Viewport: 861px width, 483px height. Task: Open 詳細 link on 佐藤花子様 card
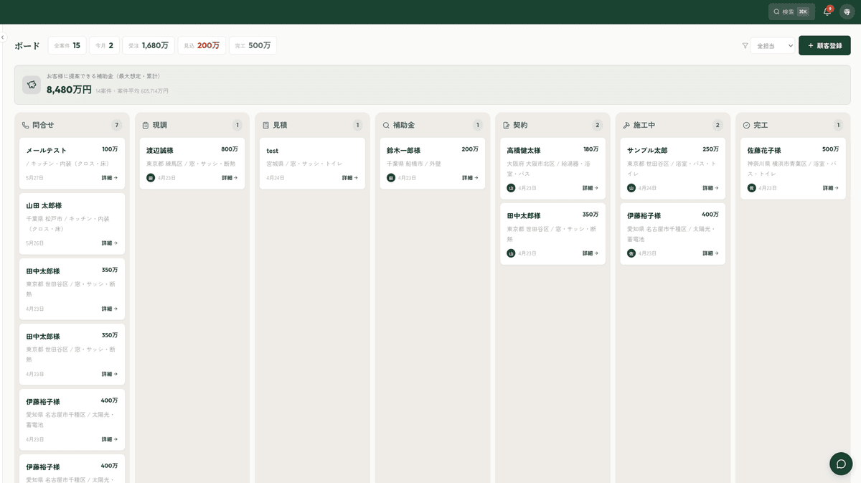tap(830, 188)
